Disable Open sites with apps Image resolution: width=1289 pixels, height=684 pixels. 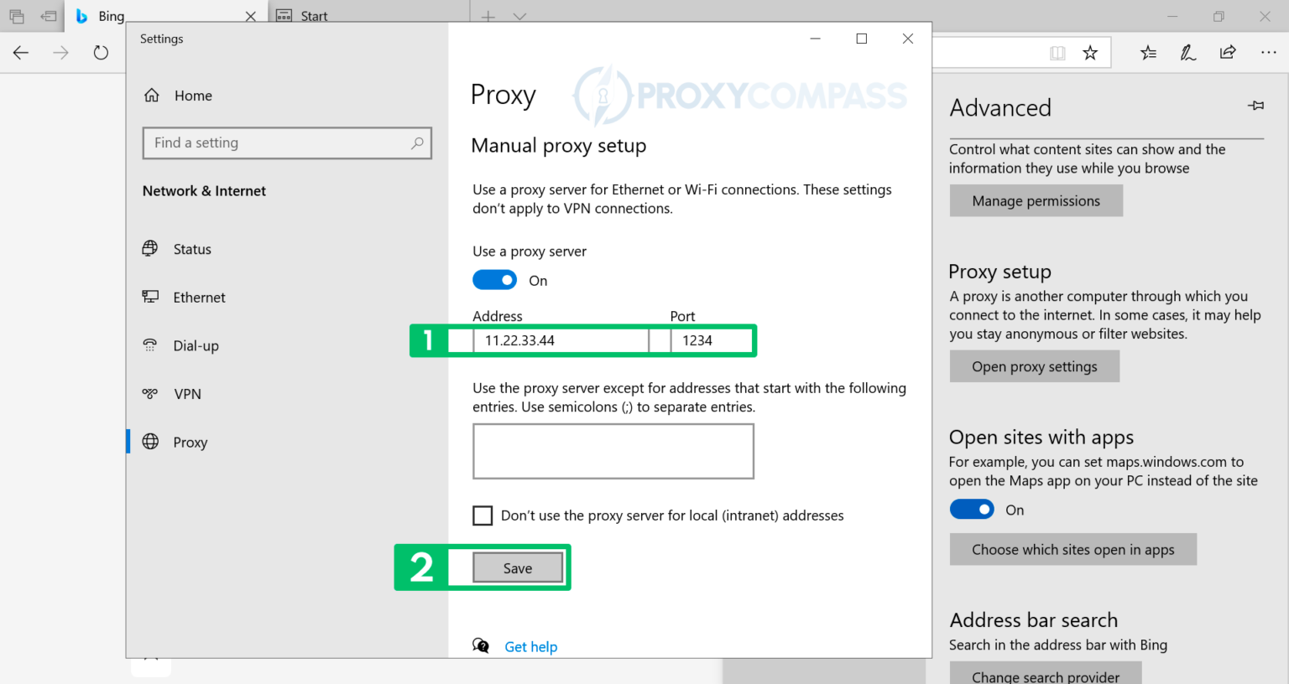972,509
